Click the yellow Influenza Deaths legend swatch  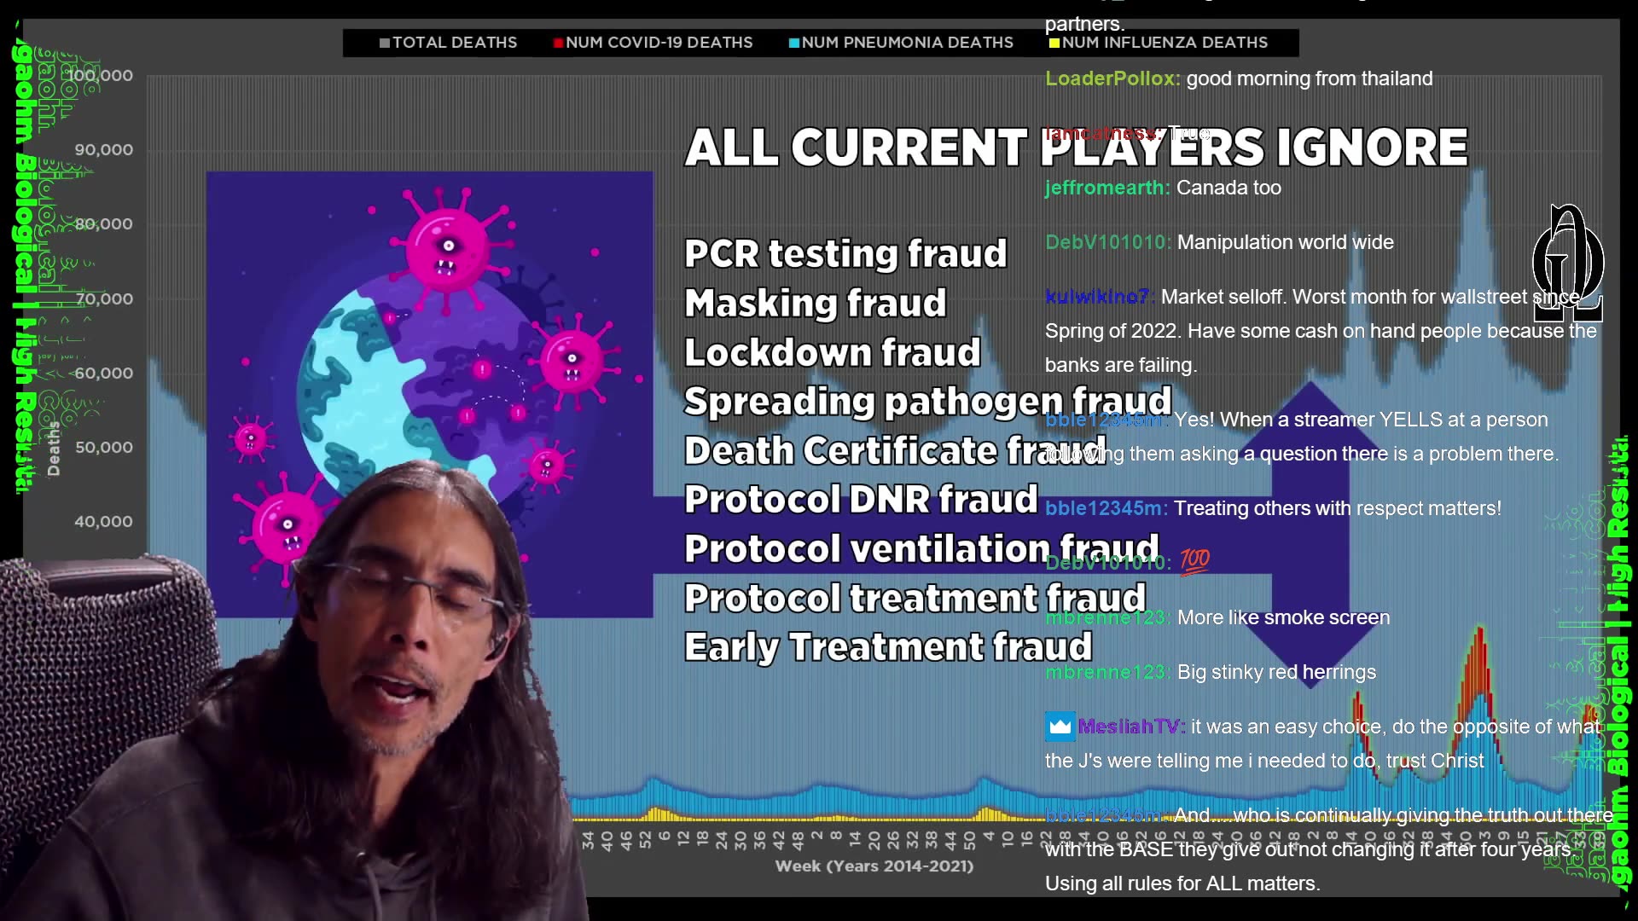click(x=1054, y=43)
